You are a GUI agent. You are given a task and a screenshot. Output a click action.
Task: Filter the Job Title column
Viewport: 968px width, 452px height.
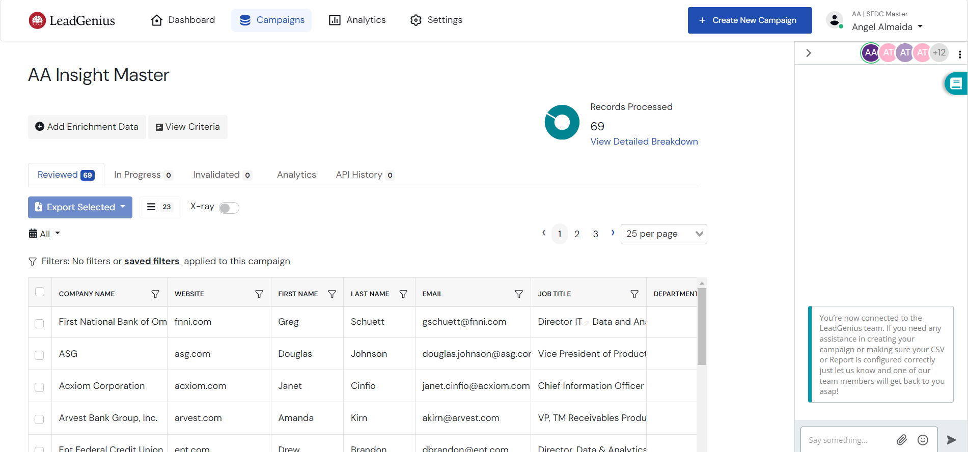click(x=634, y=294)
